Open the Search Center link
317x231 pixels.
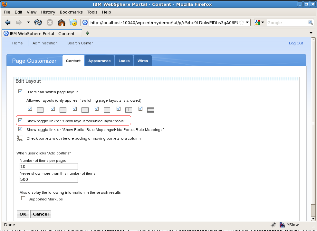tap(80, 43)
